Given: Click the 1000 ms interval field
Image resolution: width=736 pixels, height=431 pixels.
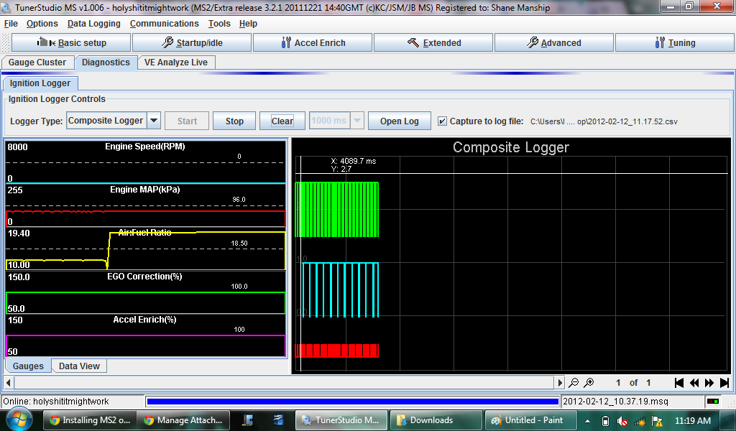Looking at the screenshot, I should [330, 121].
